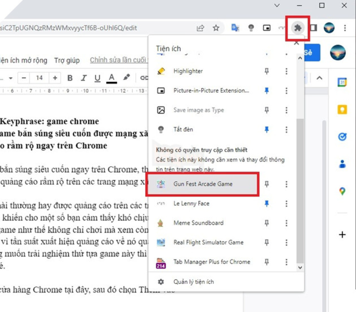356x312 pixels.
Task: Click the blue Share button
Action: 312,52
